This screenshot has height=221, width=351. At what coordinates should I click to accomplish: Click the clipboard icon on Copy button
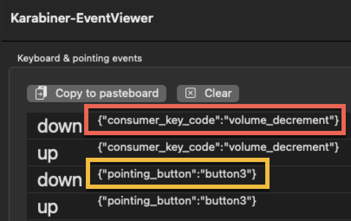(x=41, y=93)
